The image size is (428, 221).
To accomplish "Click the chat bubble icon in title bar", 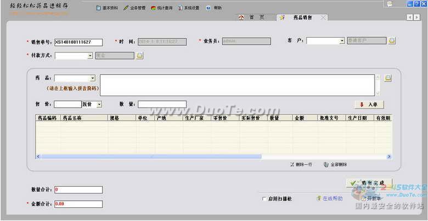I will (x=390, y=3).
